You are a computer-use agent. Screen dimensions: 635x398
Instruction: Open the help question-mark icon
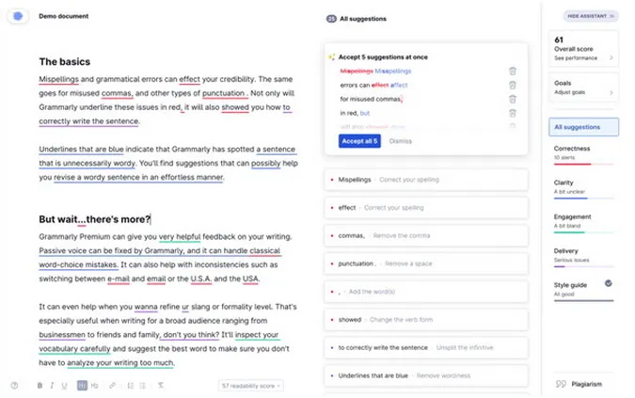coord(14,386)
